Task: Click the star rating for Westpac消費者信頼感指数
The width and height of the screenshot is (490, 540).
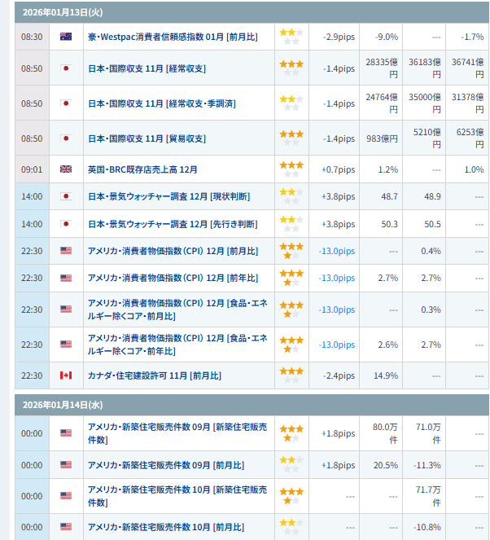Action: pyautogui.click(x=291, y=37)
